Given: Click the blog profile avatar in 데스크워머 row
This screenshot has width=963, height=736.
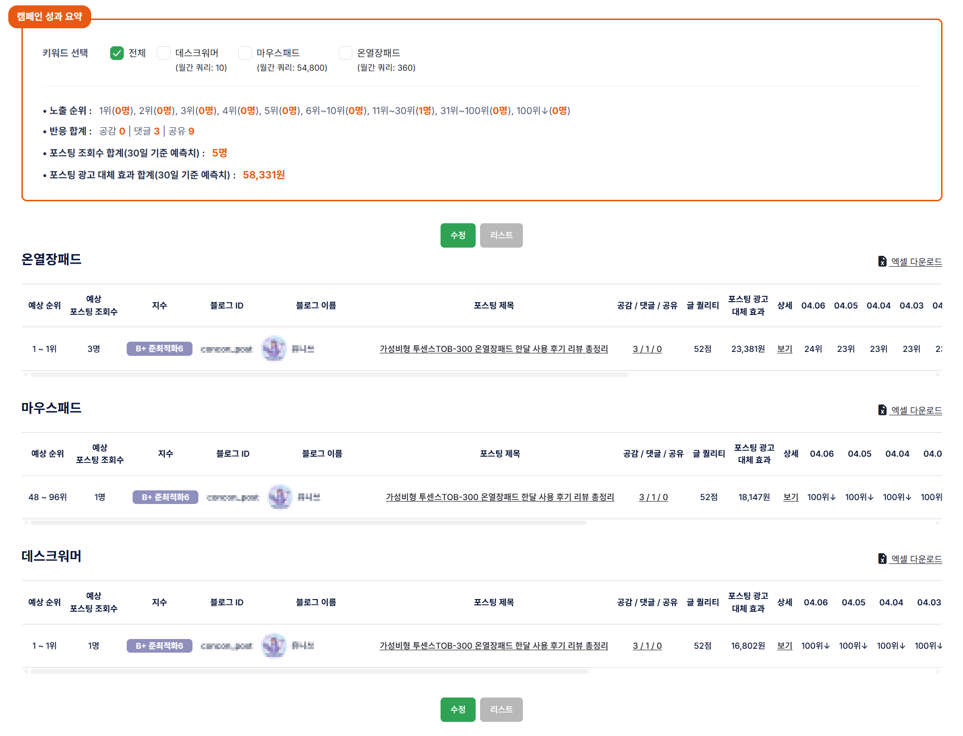Looking at the screenshot, I should [x=274, y=646].
